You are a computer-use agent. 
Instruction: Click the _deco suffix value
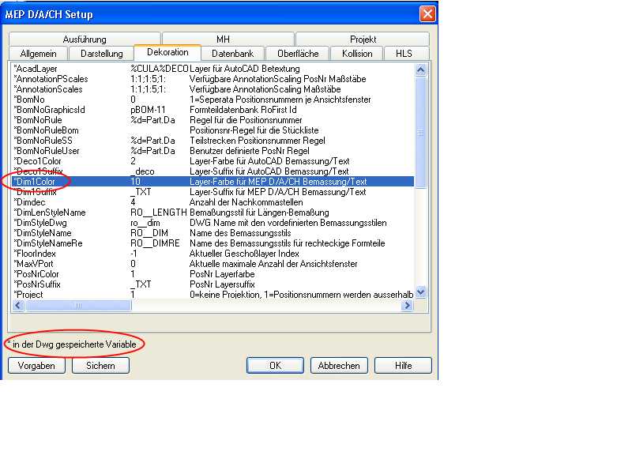pyautogui.click(x=145, y=171)
